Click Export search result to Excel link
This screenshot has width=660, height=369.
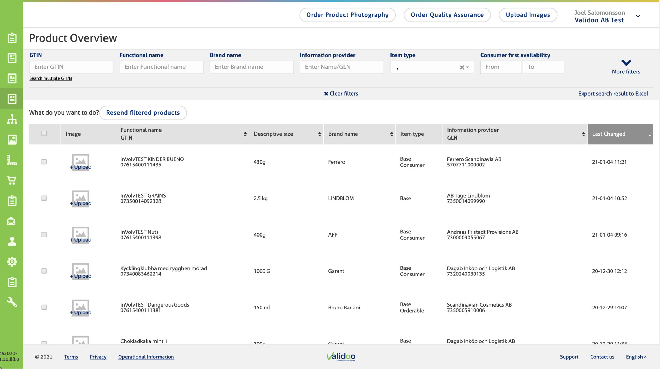click(613, 94)
